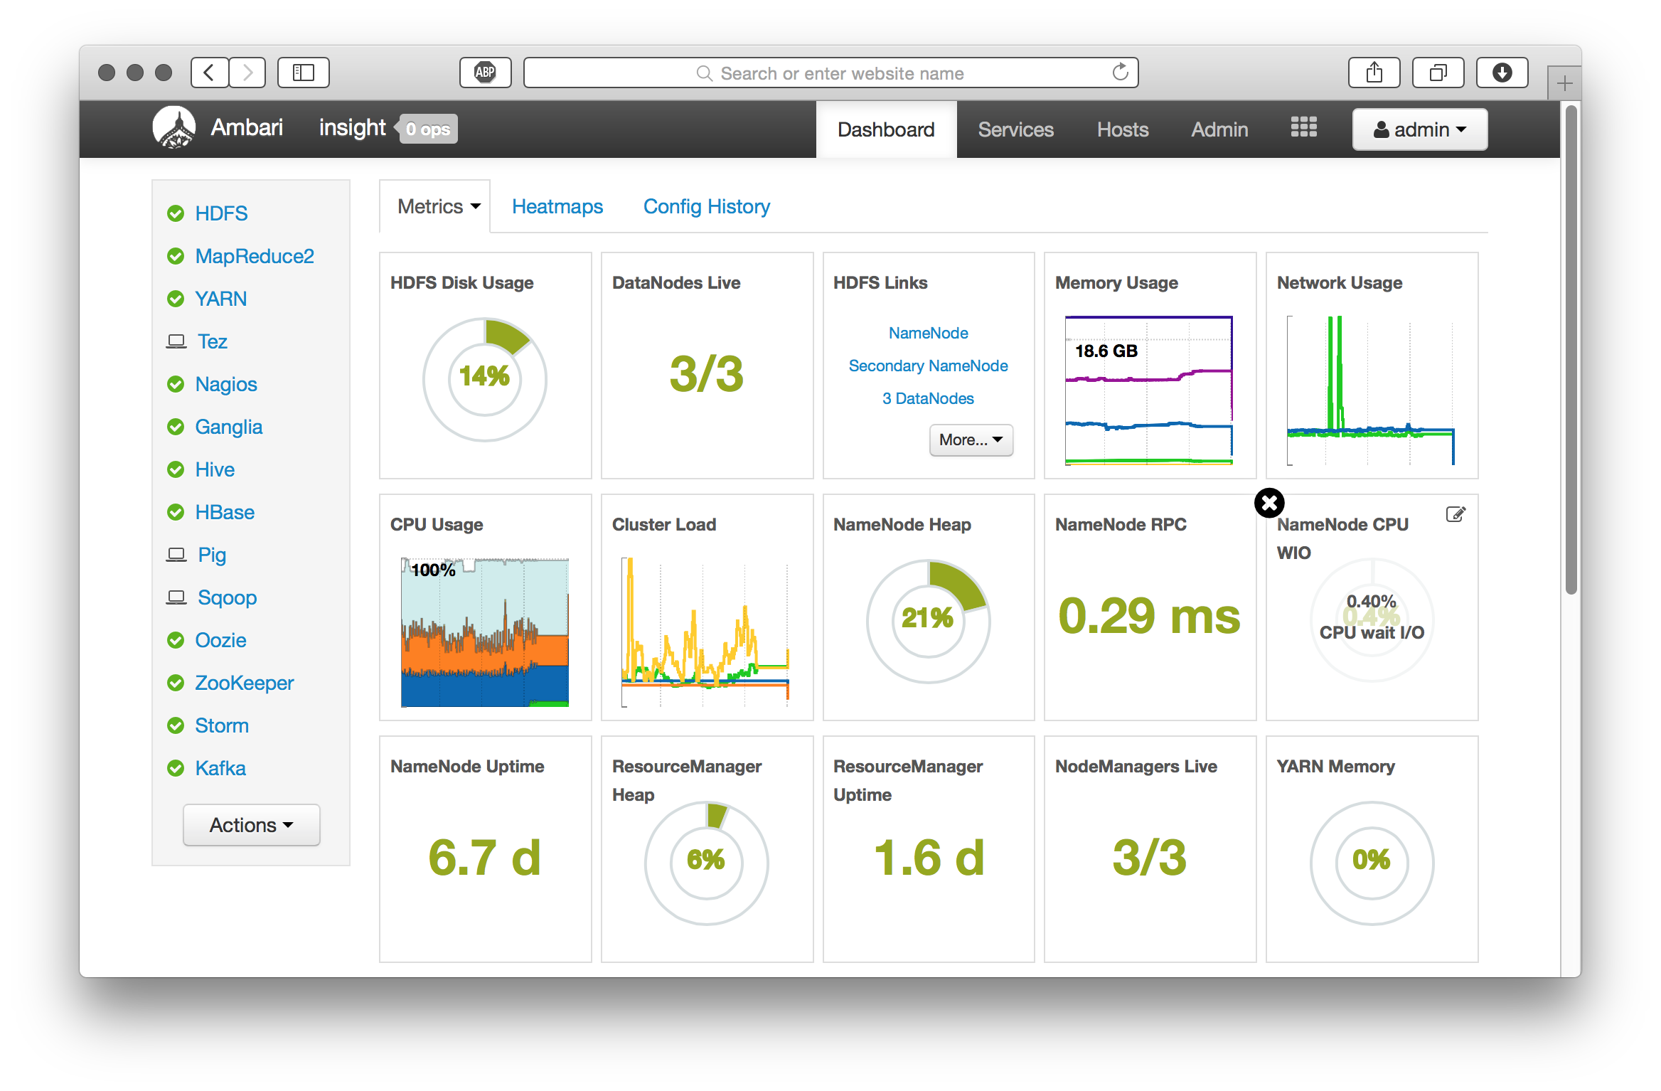Click the Ambari logo icon

174,128
